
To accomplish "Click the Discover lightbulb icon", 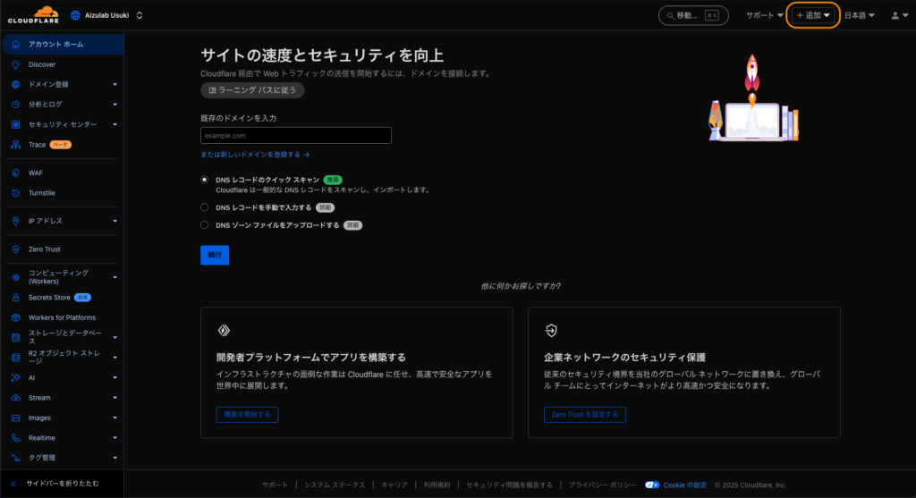I will 16,64.
